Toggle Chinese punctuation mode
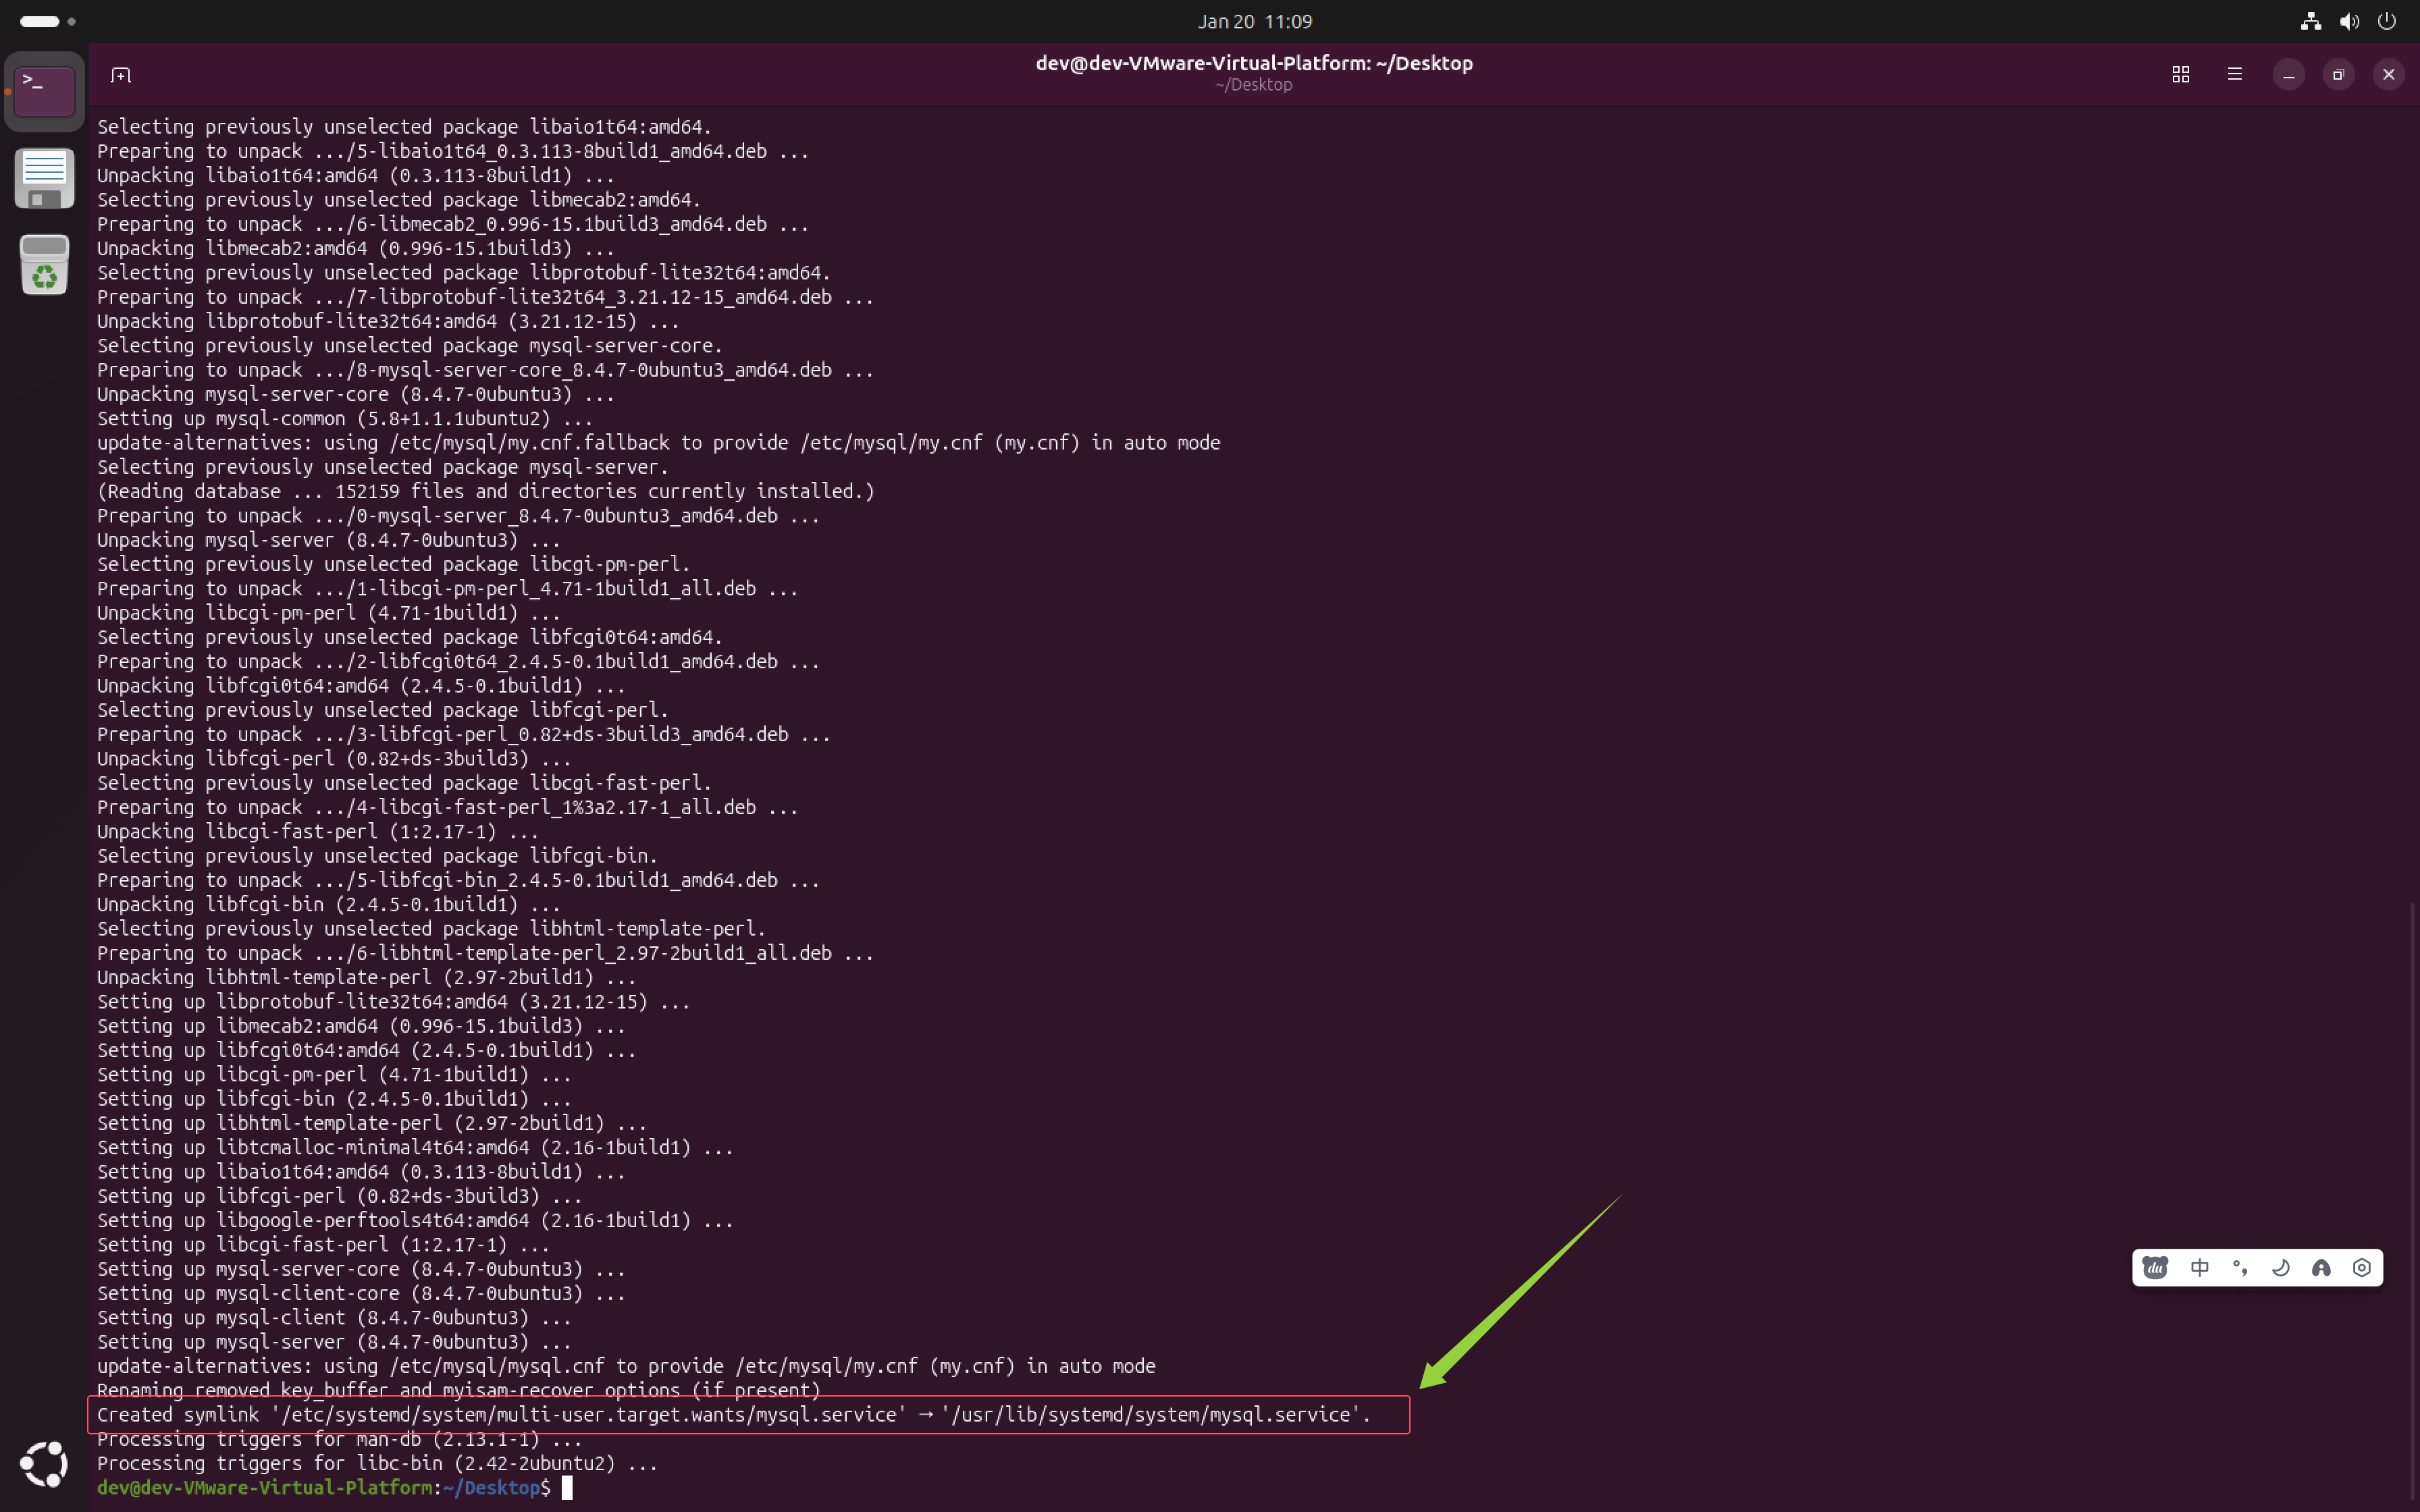Viewport: 2420px width, 1512px height. click(x=2240, y=1268)
